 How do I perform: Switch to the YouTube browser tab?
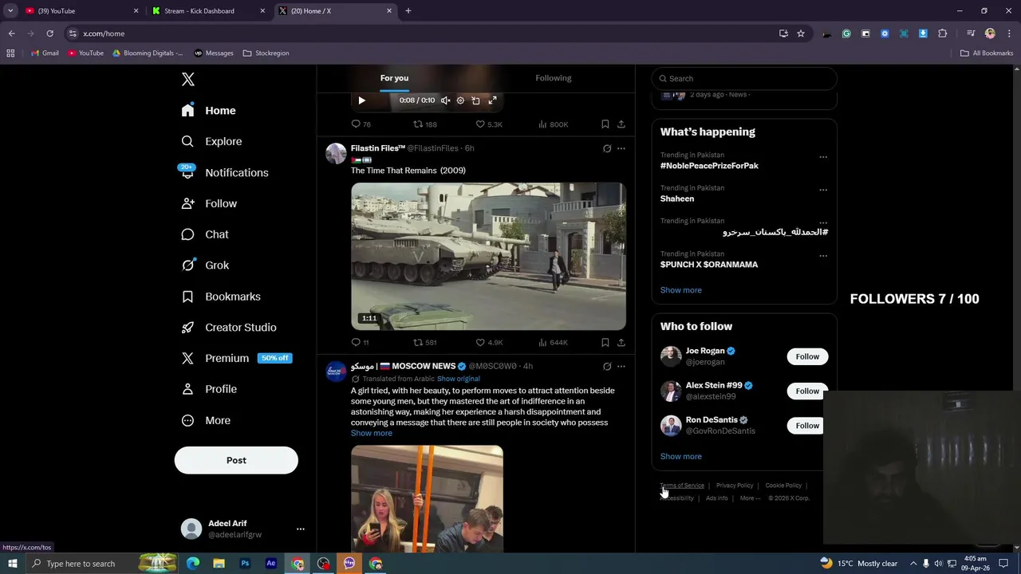80,10
